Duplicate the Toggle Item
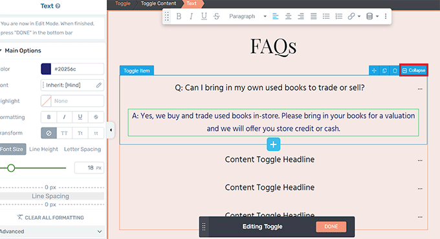The height and width of the screenshot is (239, 440). pyautogui.click(x=384, y=71)
